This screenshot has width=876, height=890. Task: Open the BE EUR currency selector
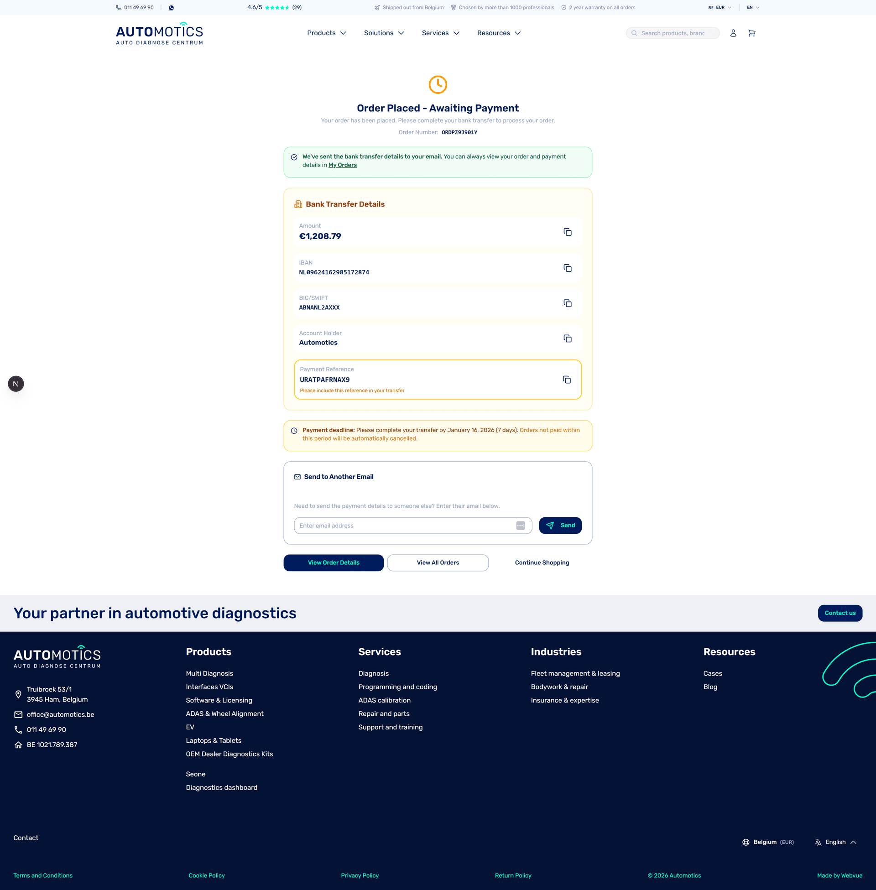tap(720, 8)
